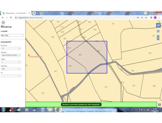Expand the Comune dropdown
Viewport: 162px width, 123px height.
pos(19,55)
